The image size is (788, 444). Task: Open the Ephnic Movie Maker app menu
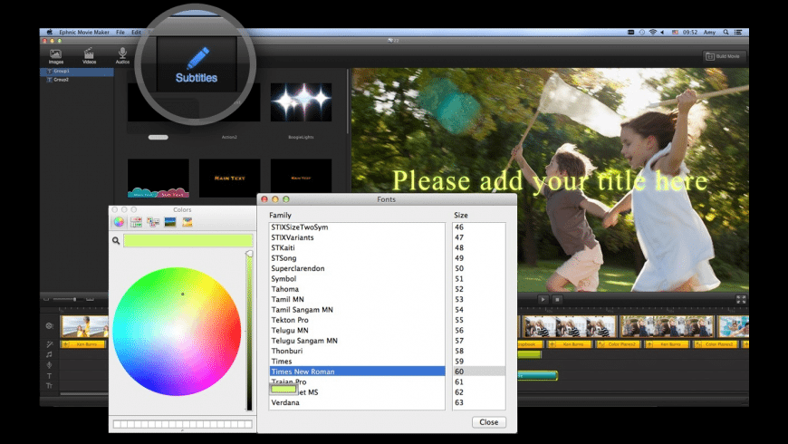(x=84, y=33)
